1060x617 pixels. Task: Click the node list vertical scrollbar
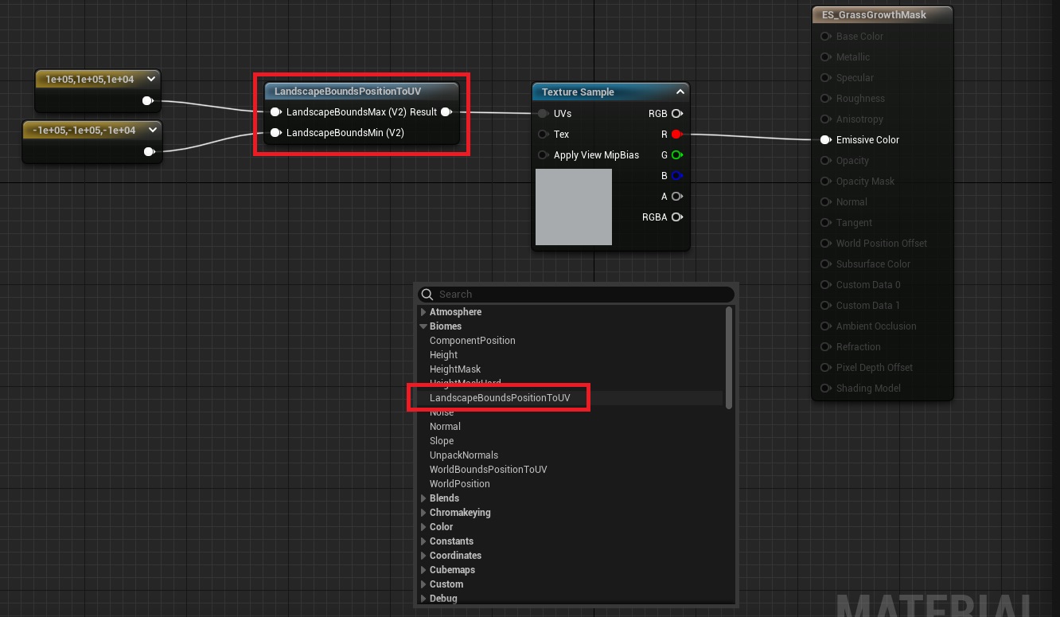(729, 358)
